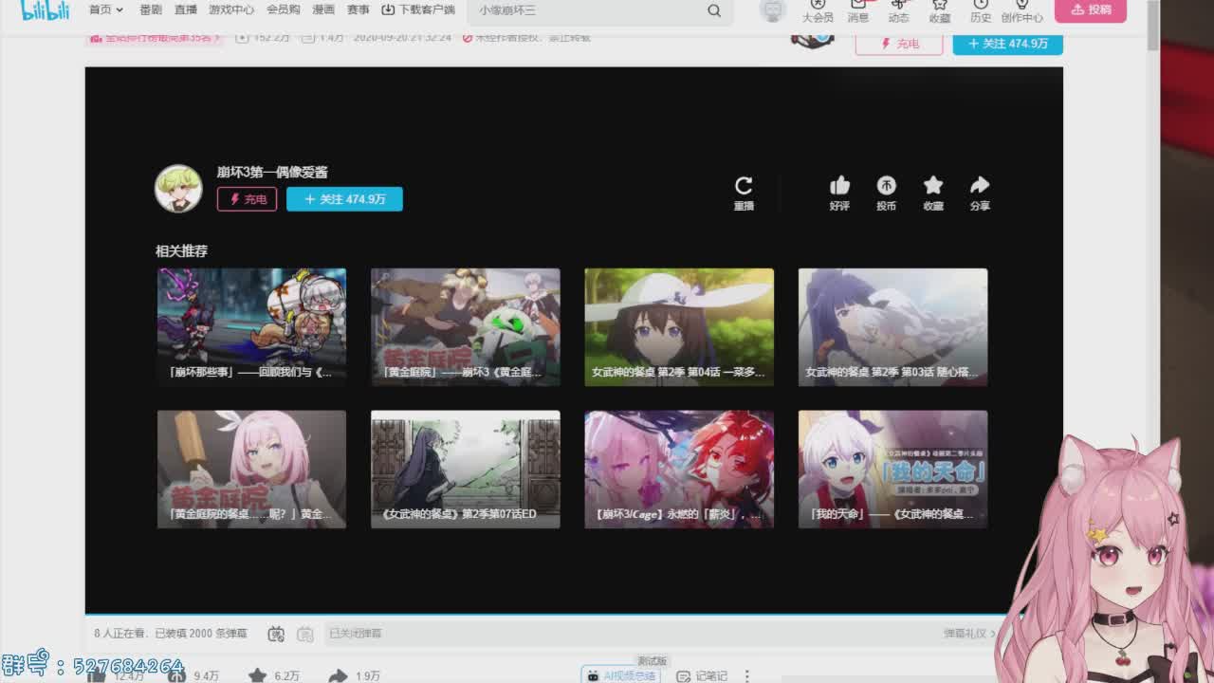Image resolution: width=1214 pixels, height=683 pixels.
Task: Click the 分享 share arrow in player
Action: (x=980, y=193)
